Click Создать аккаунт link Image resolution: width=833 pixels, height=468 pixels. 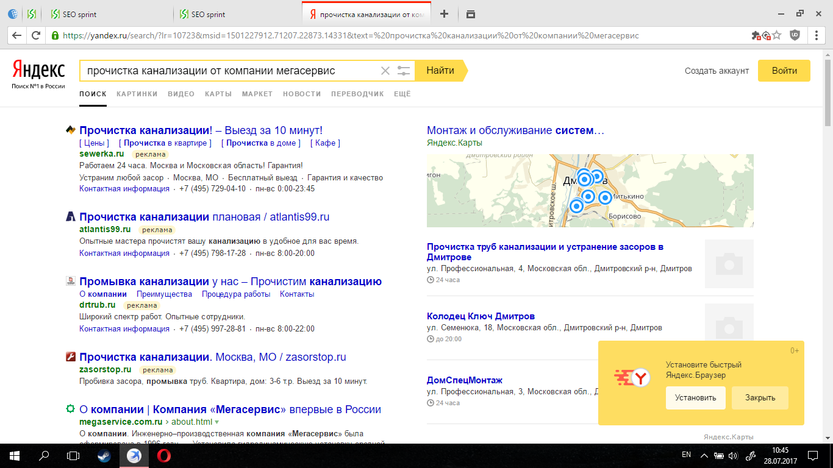(717, 71)
